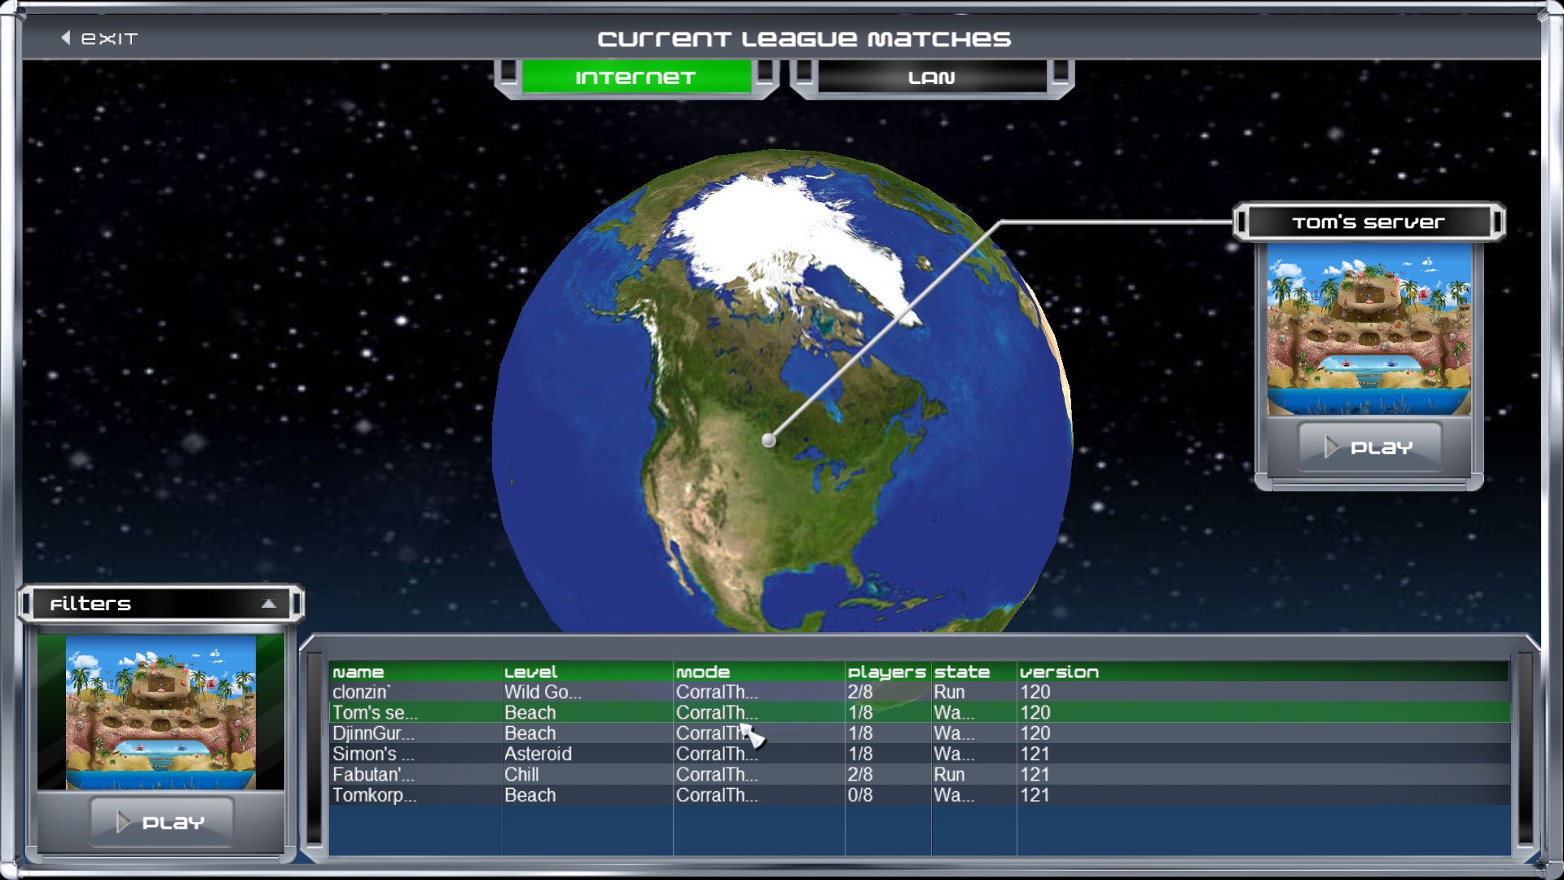Viewport: 1564px width, 880px height.
Task: Click the Filters title bar label
Action: click(92, 604)
